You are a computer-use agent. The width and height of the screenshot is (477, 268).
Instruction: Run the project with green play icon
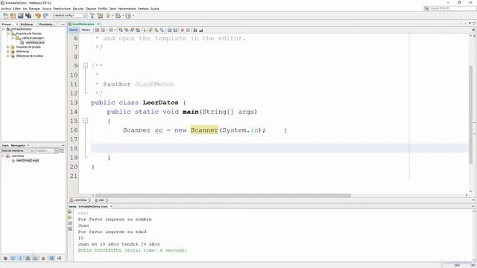point(108,16)
